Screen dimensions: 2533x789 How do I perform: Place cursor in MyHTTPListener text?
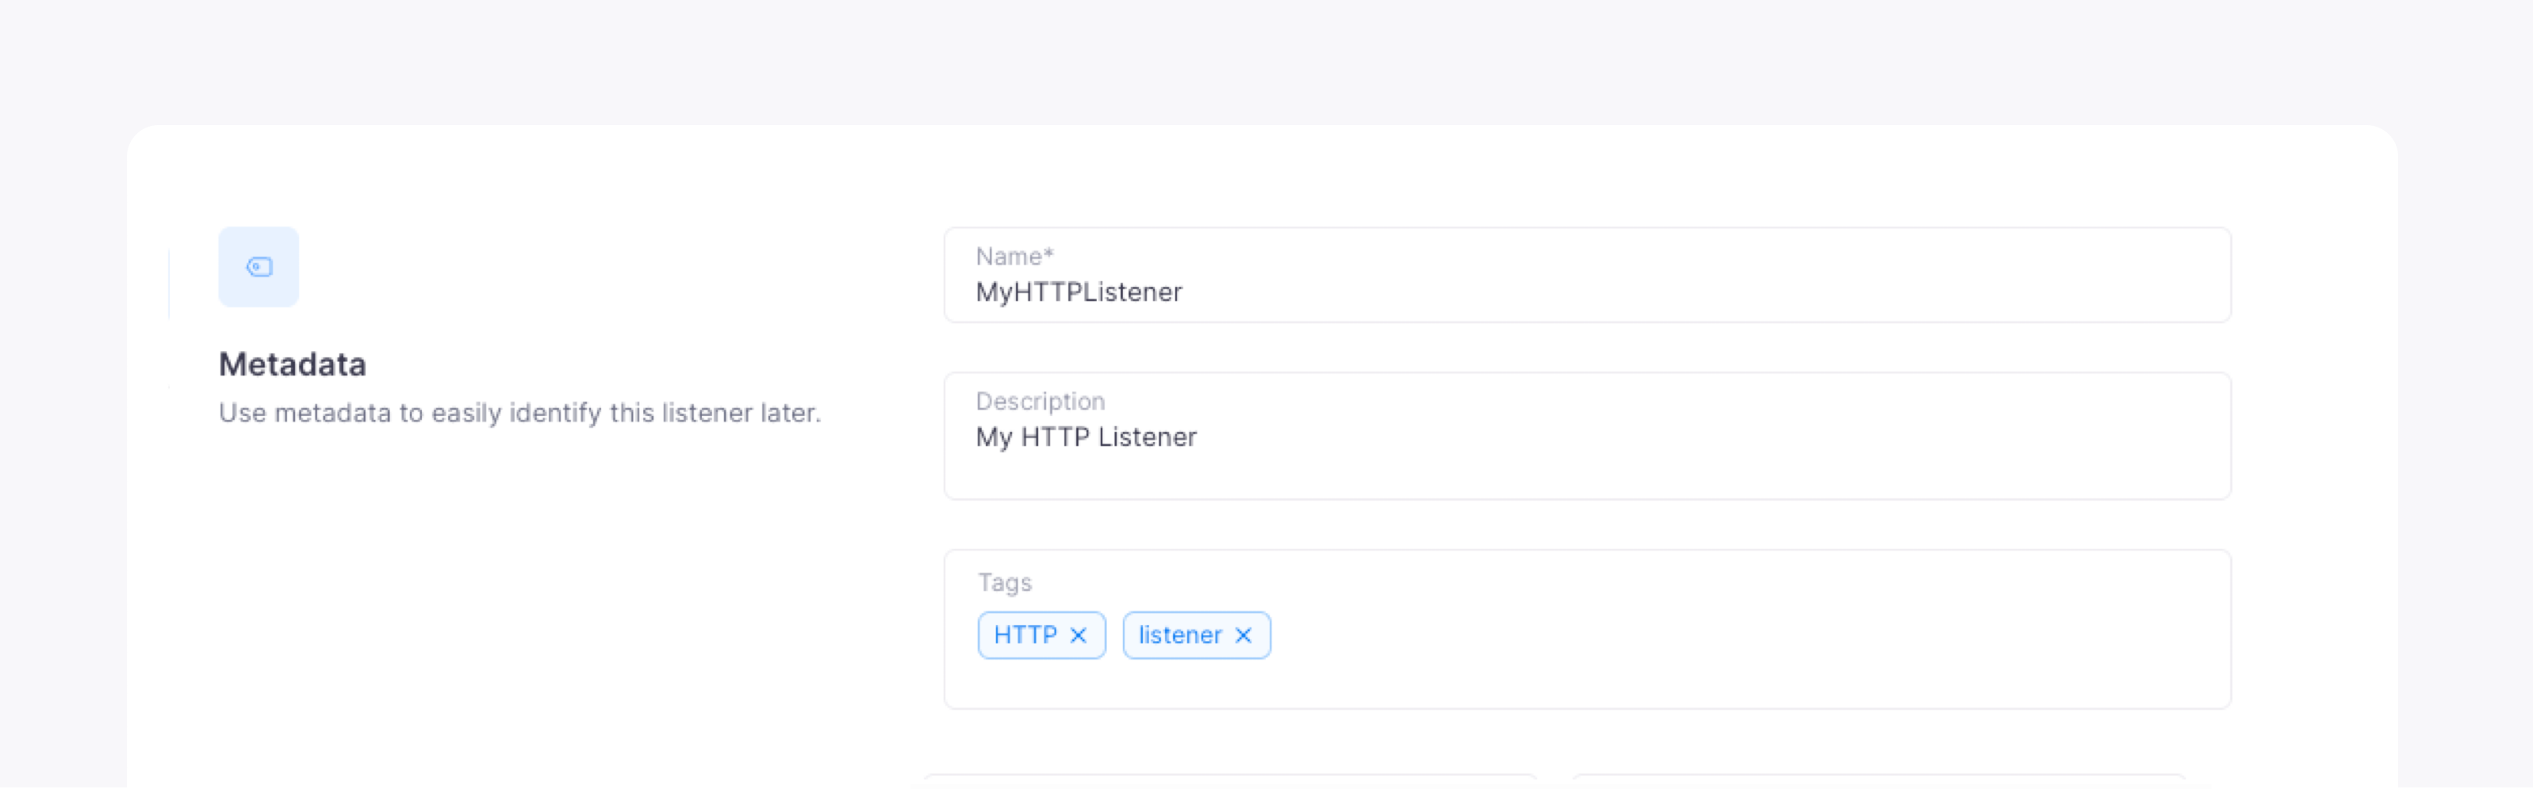1078,293
